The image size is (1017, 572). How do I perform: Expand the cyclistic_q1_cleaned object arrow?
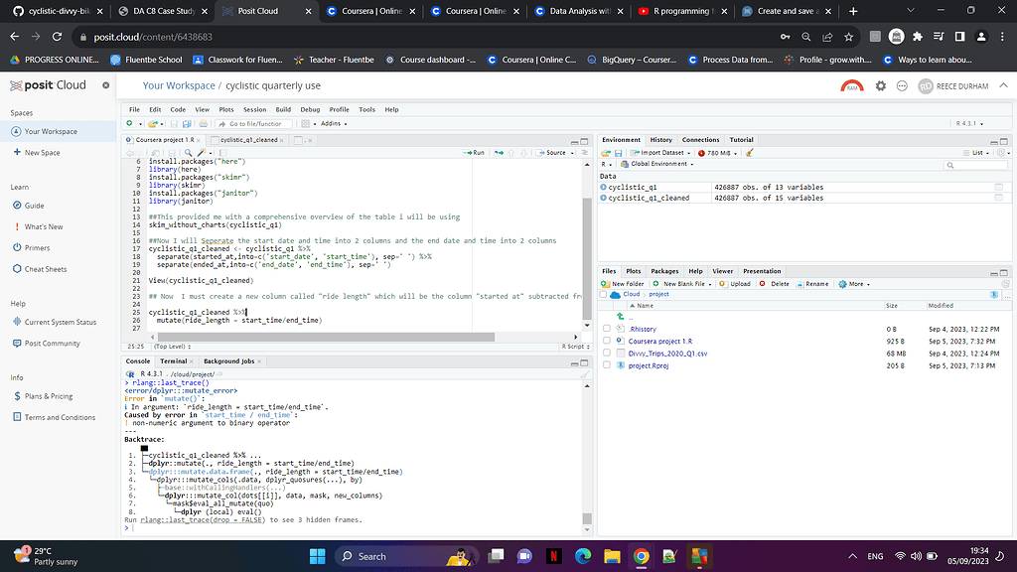603,198
